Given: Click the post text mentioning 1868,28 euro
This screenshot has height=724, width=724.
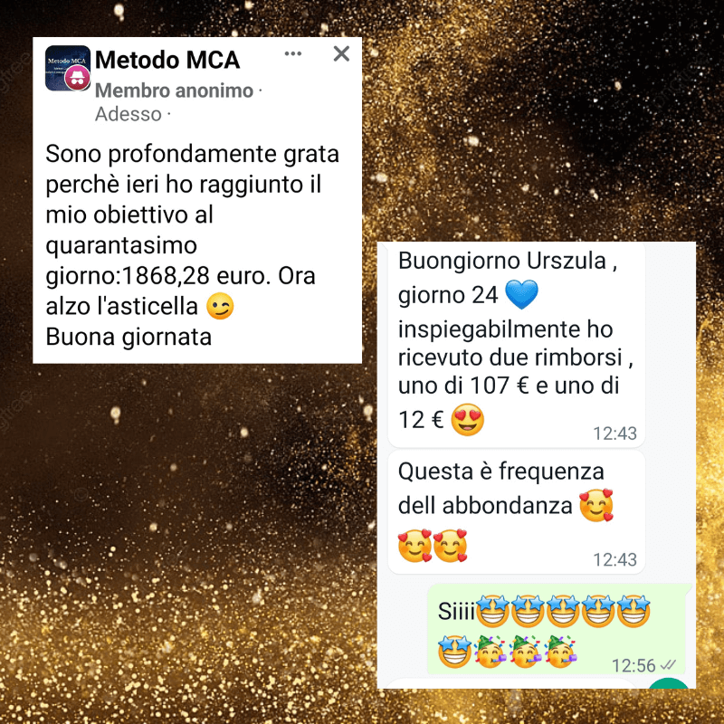Looking at the screenshot, I should pyautogui.click(x=180, y=276).
